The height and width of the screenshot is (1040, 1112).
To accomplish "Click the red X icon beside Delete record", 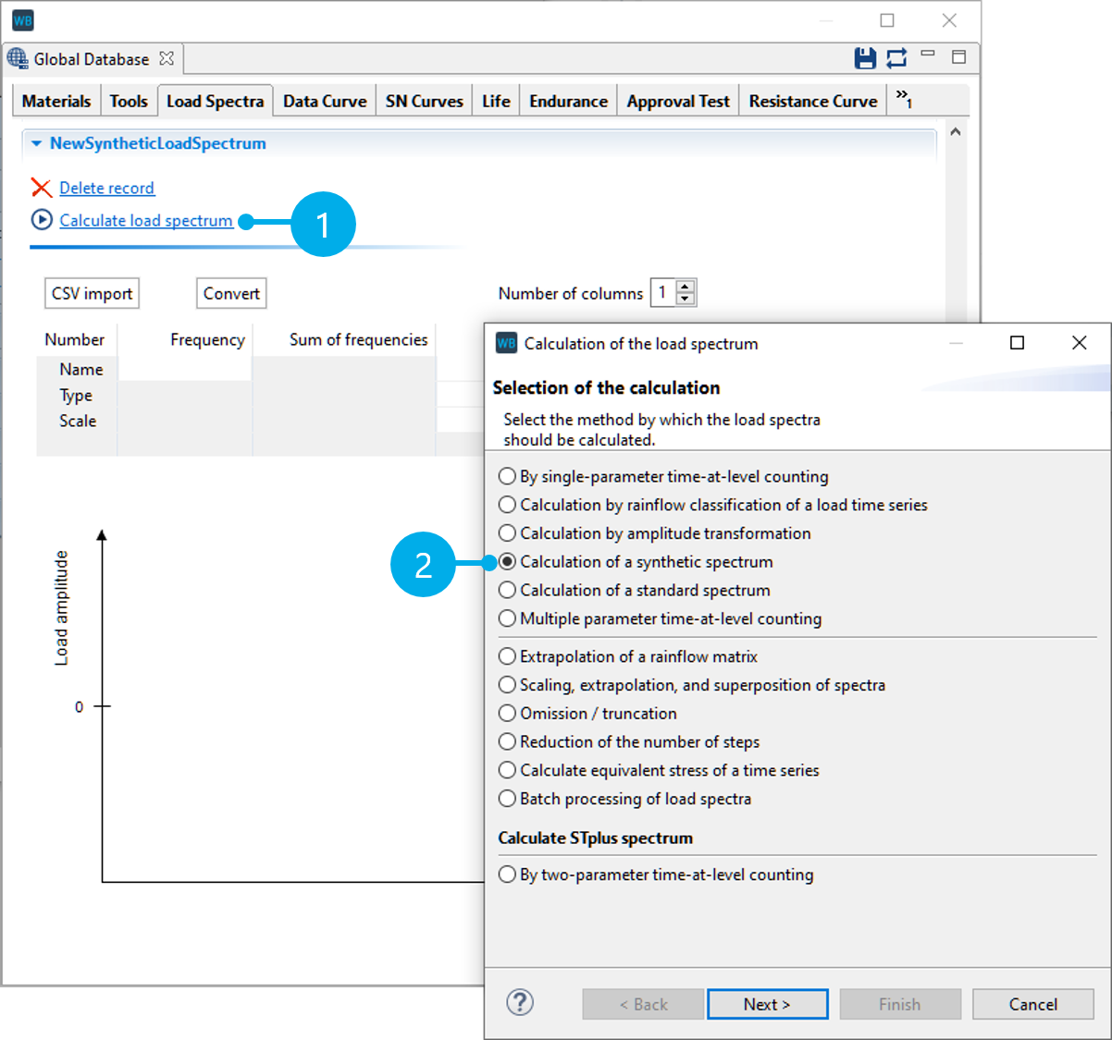I will (x=41, y=188).
